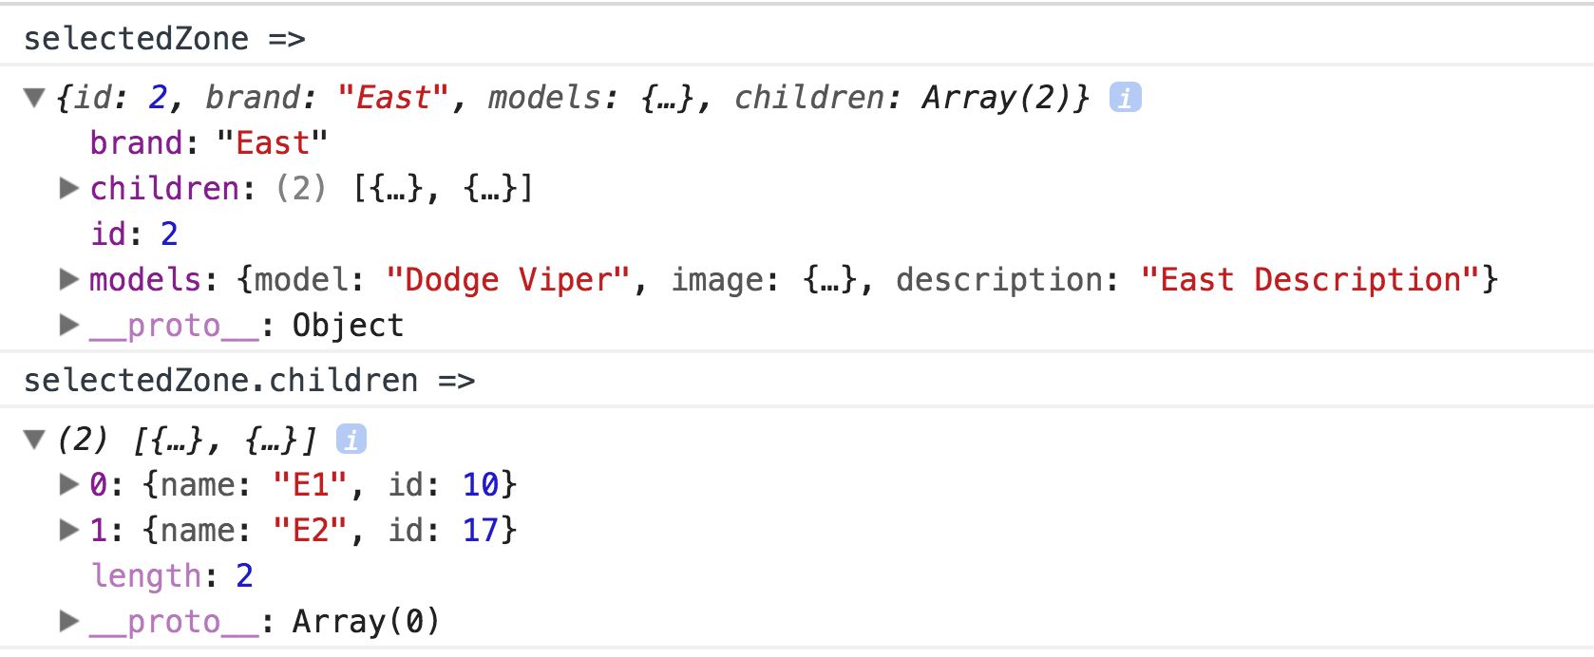Select the brand: "East" property row
1594x657 pixels.
209,143
